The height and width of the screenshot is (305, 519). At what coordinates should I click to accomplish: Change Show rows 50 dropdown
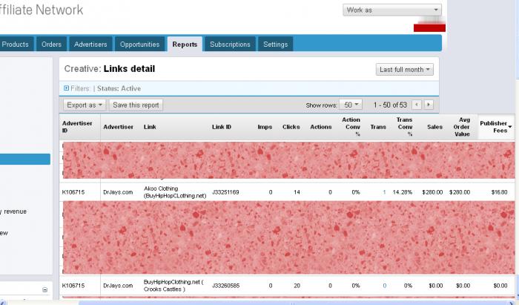click(x=351, y=105)
